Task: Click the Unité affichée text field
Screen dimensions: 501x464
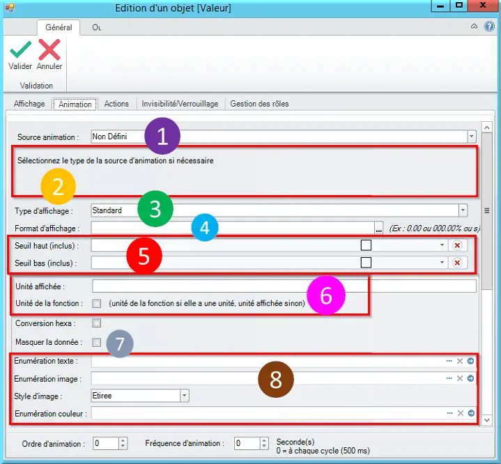Action: [x=284, y=286]
